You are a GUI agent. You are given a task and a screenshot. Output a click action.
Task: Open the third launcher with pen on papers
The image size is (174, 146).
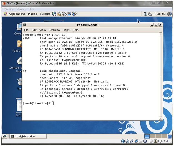pyautogui.click(x=64, y=14)
